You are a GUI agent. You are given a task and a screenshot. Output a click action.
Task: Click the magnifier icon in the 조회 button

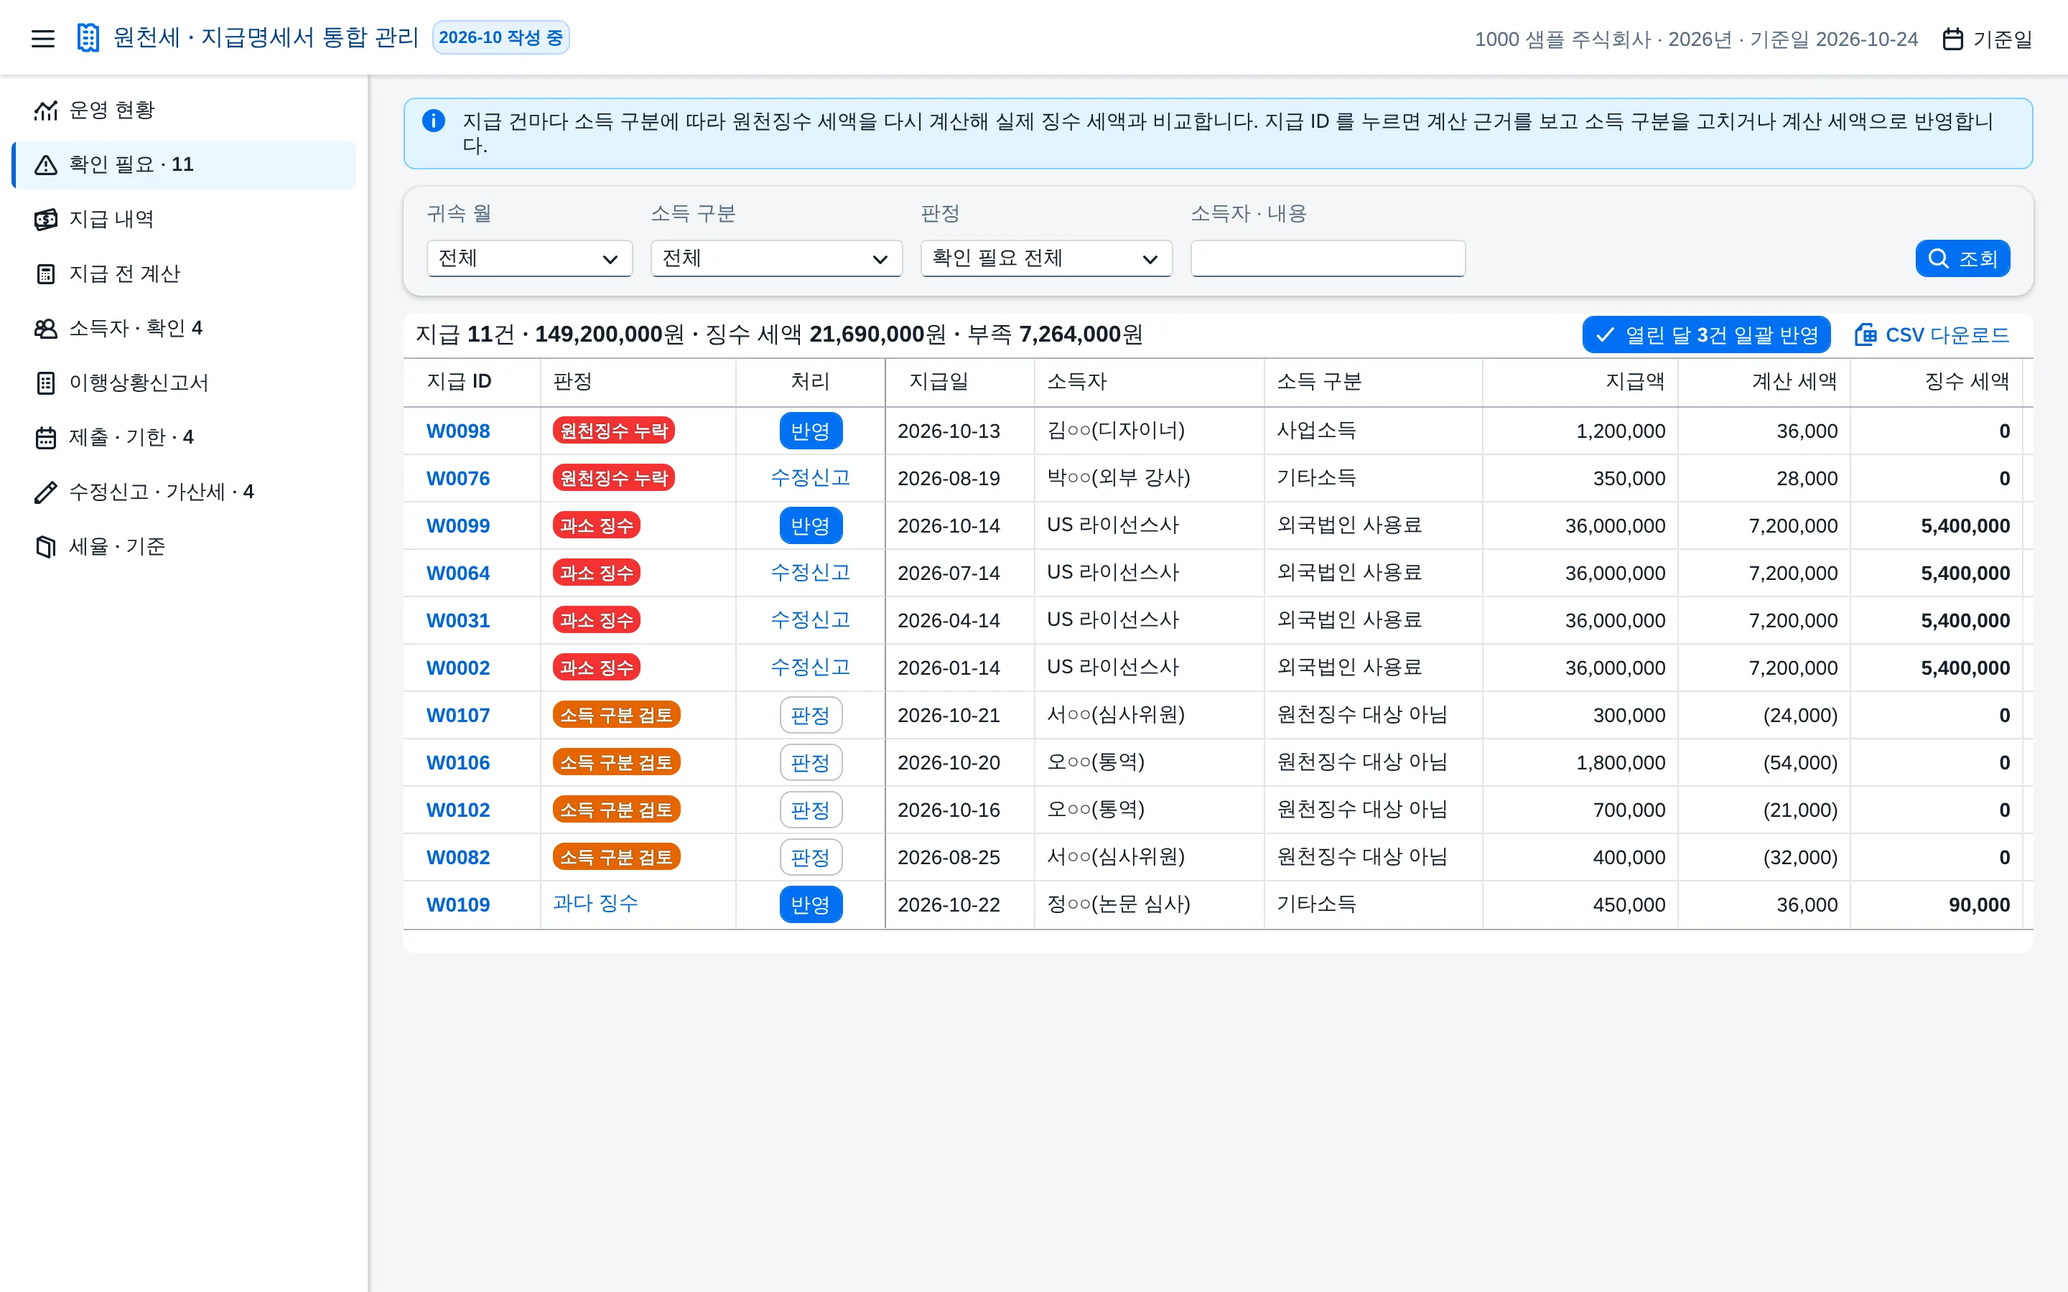pos(1938,259)
